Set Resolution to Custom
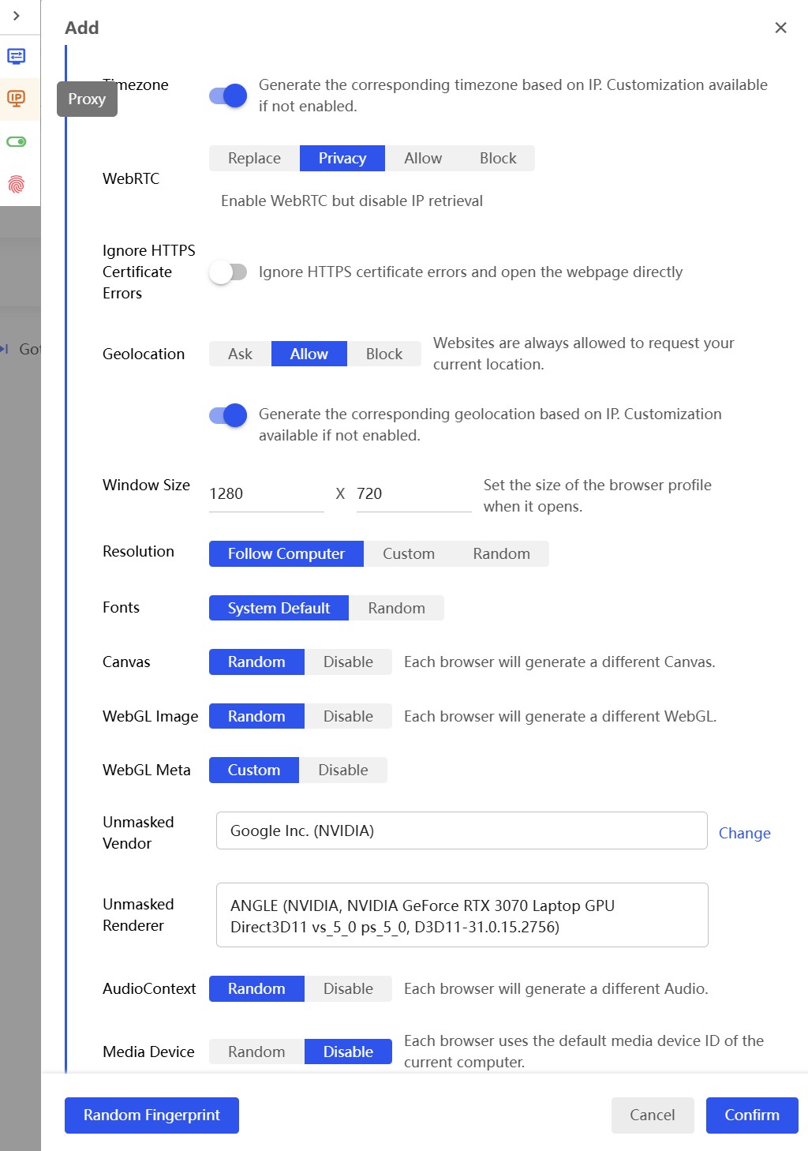 point(408,554)
